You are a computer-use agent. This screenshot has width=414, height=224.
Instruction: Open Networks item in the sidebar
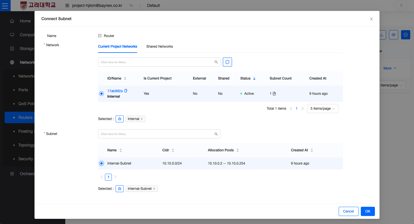click(x=26, y=76)
